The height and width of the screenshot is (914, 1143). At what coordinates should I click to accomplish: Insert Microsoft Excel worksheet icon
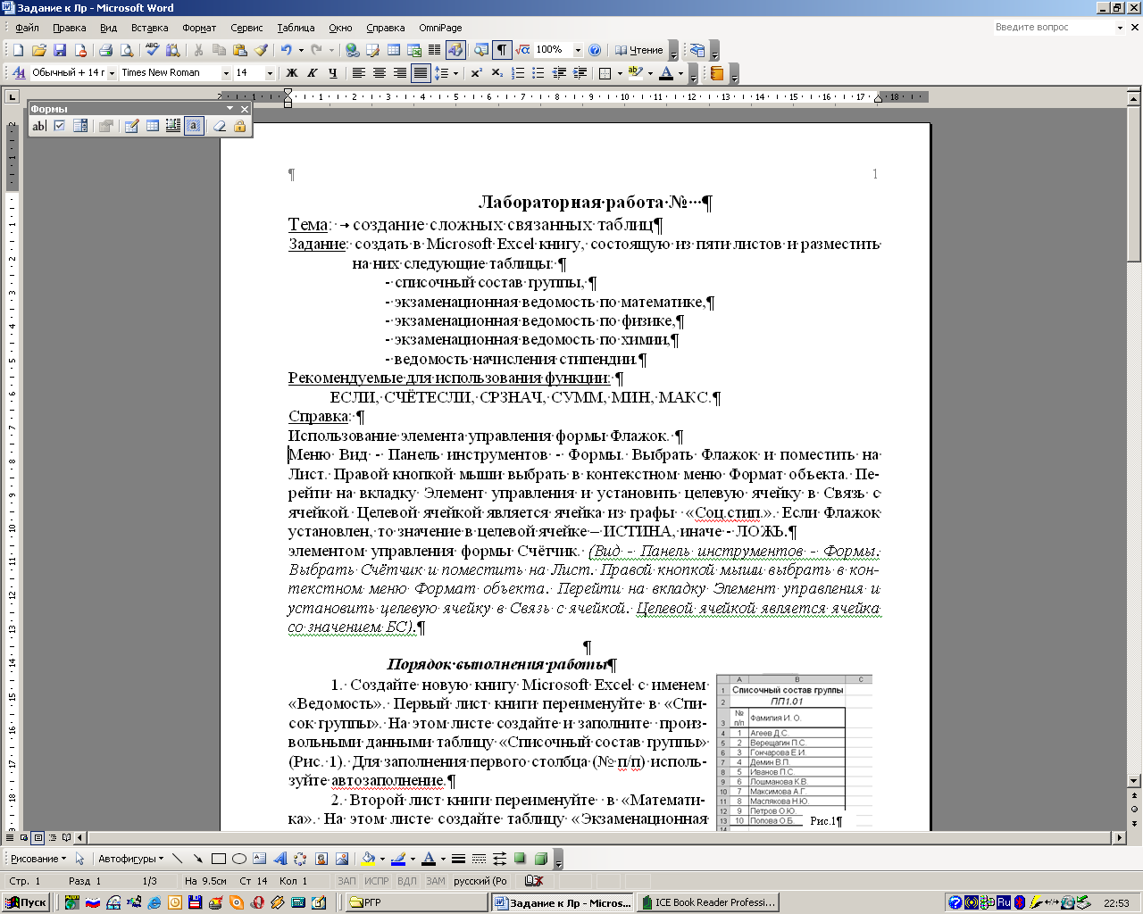coord(414,51)
